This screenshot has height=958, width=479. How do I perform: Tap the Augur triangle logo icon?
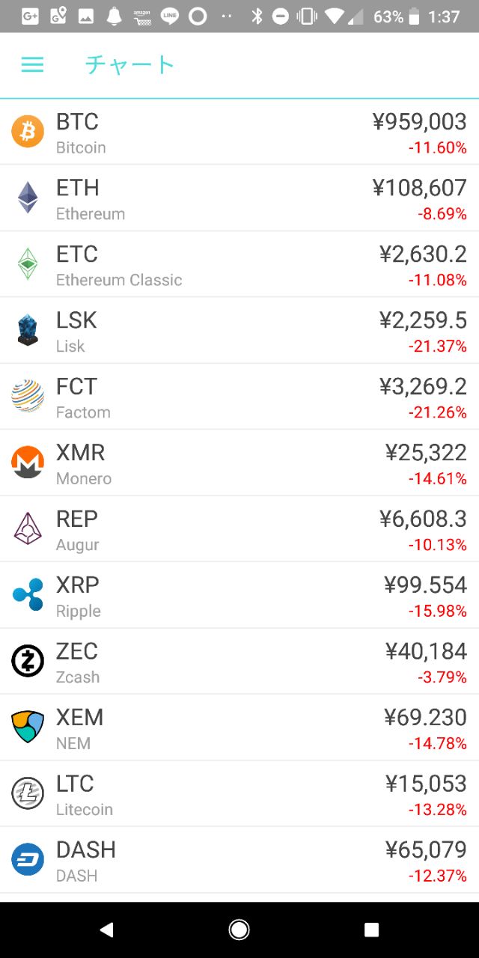28,528
